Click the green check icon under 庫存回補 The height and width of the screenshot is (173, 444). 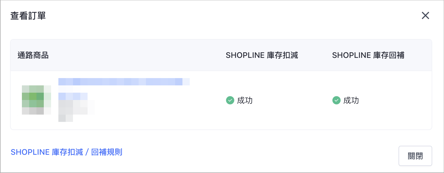click(x=336, y=100)
